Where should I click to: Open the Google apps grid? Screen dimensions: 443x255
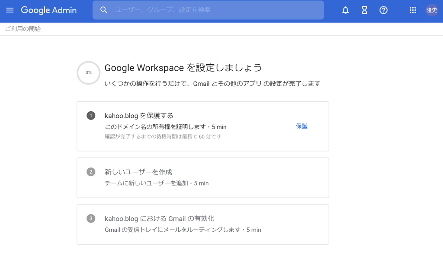tap(413, 10)
